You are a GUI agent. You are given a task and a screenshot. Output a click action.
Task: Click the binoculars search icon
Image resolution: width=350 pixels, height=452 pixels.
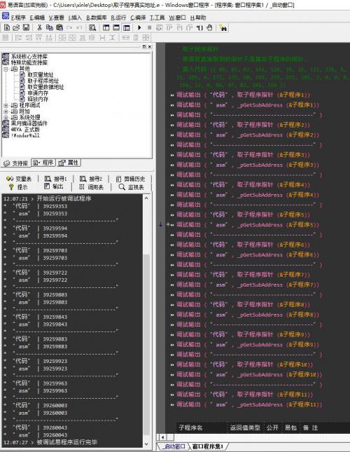(223, 27)
